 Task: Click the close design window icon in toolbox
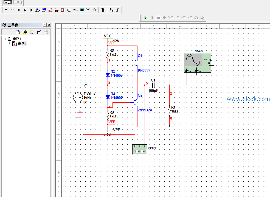point(39,32)
